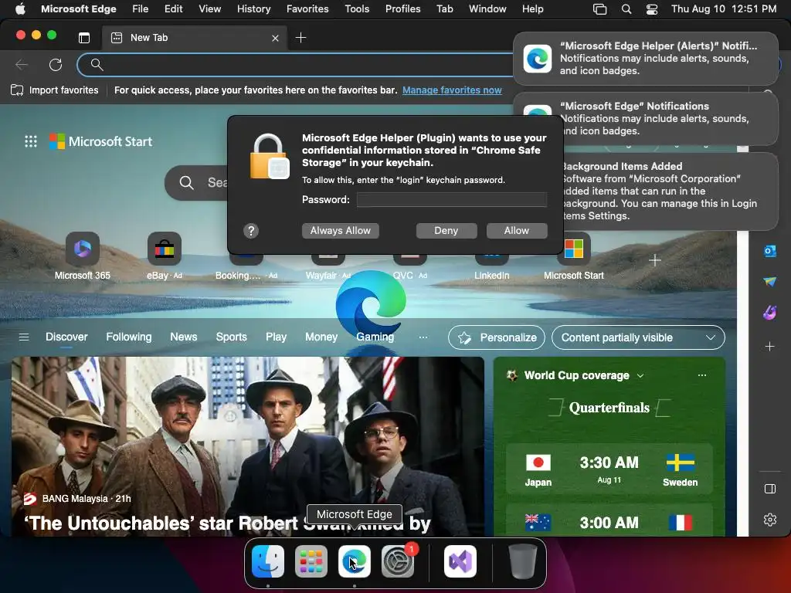Open sidebar settings gear icon
This screenshot has height=593, width=791.
point(770,520)
